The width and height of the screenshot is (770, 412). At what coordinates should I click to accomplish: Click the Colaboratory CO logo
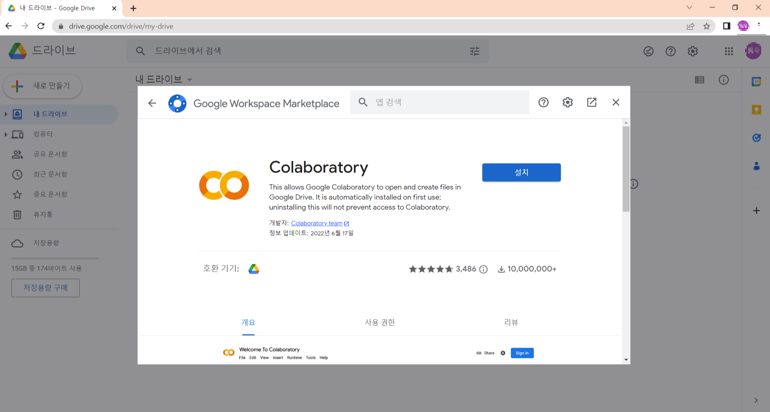[224, 185]
